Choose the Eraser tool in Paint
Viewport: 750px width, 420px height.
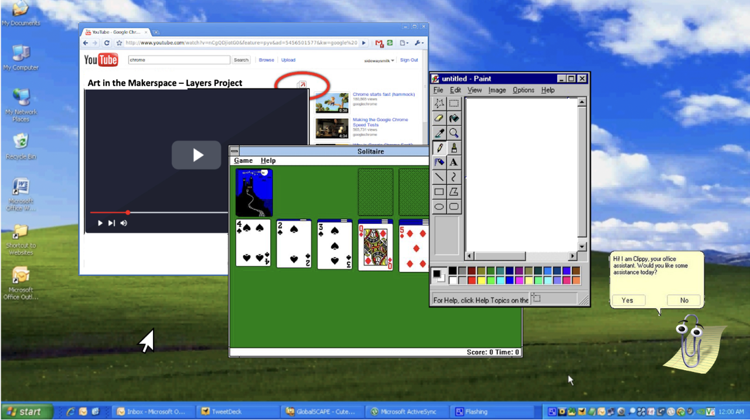tap(439, 118)
